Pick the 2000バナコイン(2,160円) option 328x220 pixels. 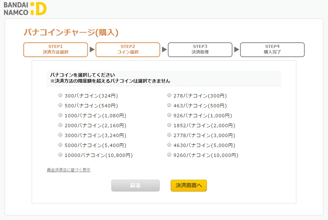tap(60, 125)
